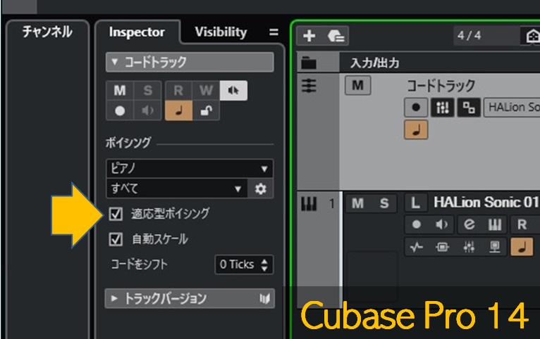Mute chord track in the Inspector

[120, 91]
